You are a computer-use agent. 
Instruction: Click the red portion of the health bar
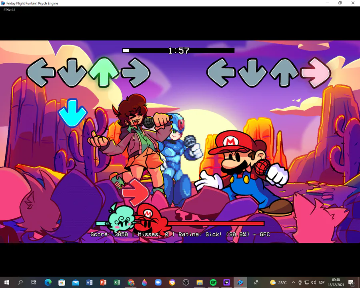pyautogui.click(x=216, y=223)
